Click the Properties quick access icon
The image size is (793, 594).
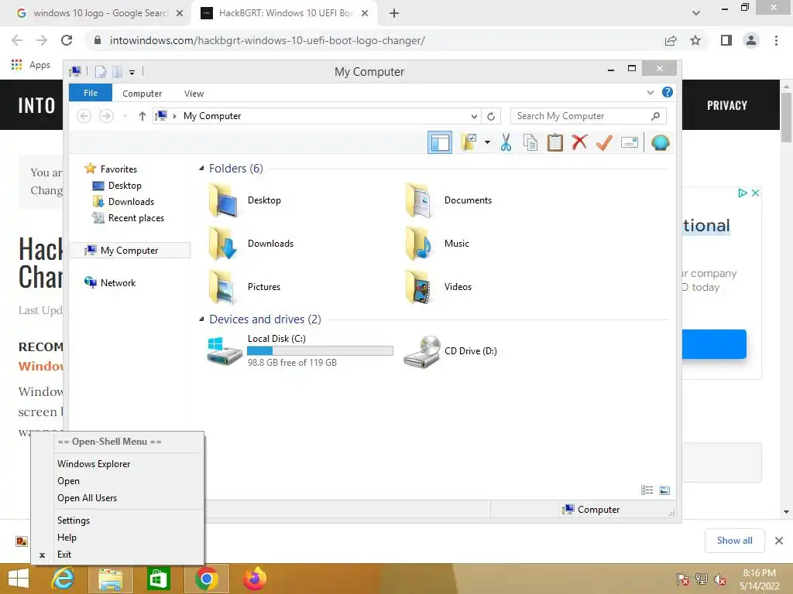[x=101, y=72]
